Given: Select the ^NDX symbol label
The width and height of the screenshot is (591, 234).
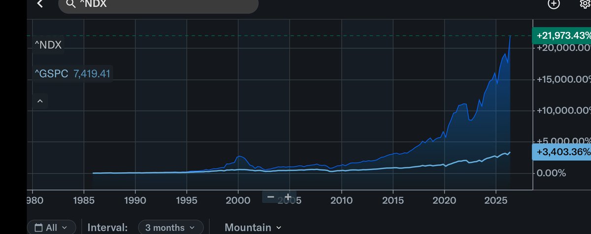Looking at the screenshot, I should (x=48, y=44).
